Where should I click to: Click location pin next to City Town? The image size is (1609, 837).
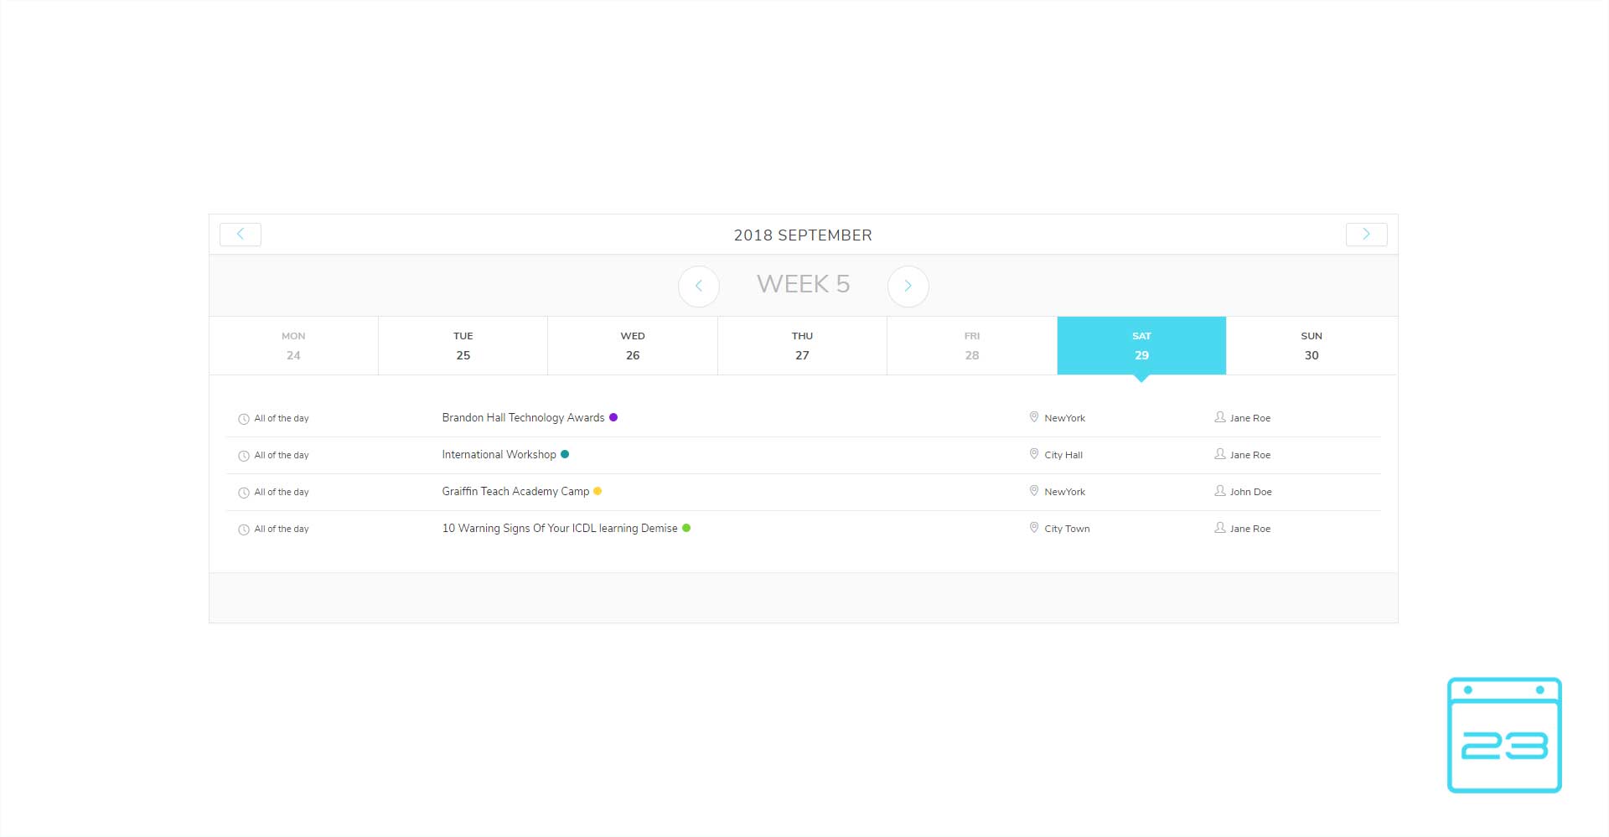tap(1034, 528)
